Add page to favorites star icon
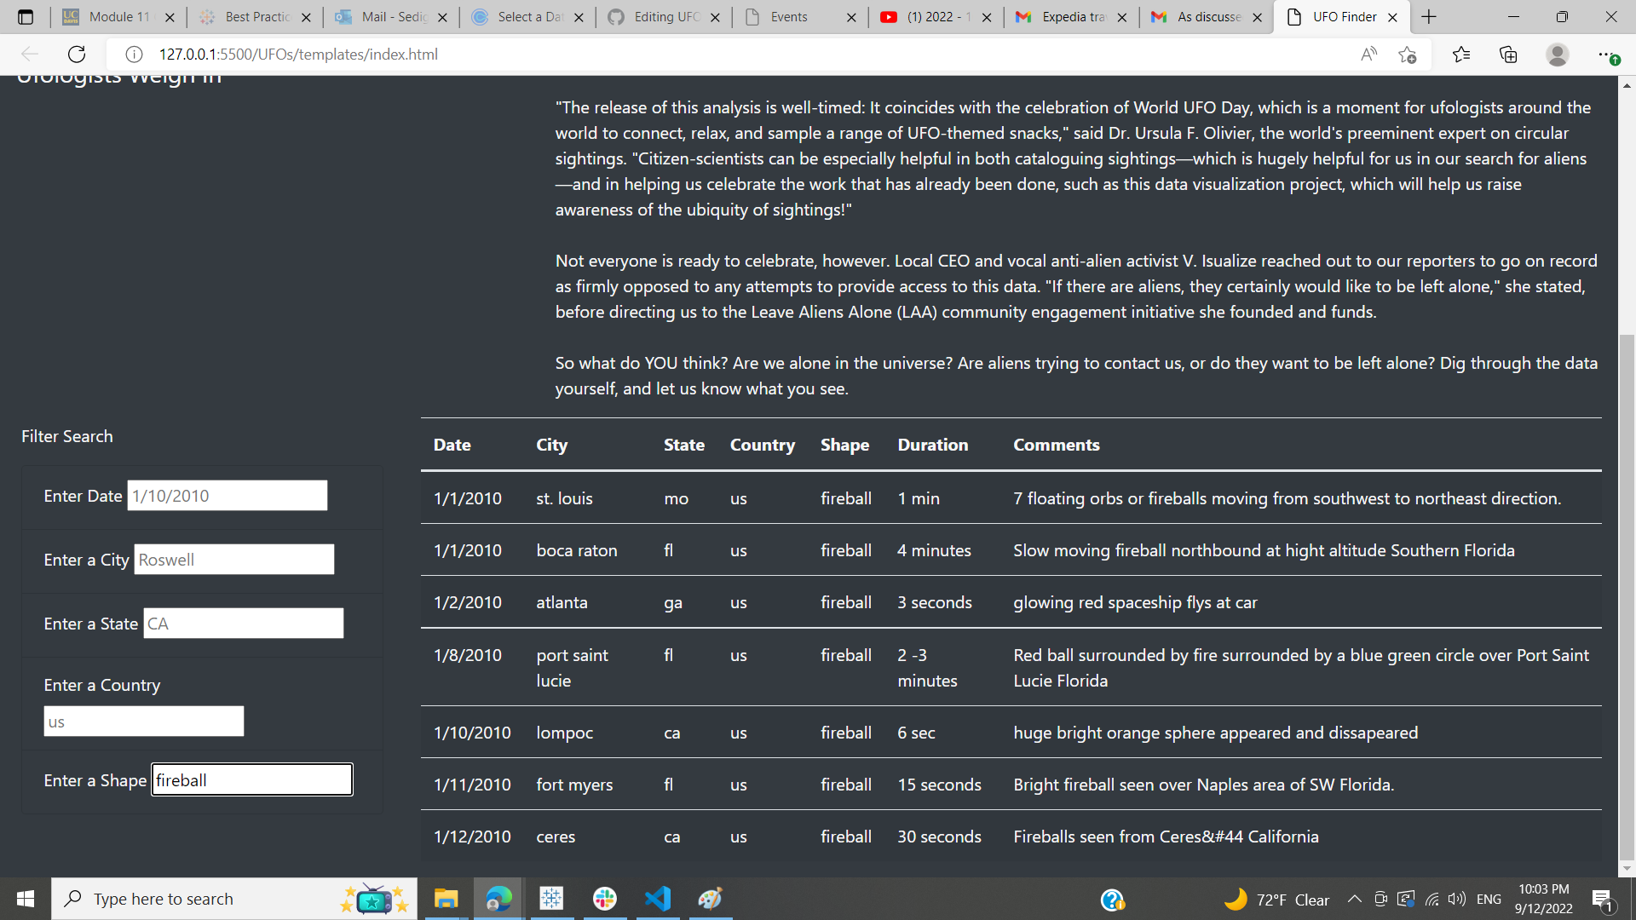Screen dimensions: 1636x920 (x=1408, y=55)
